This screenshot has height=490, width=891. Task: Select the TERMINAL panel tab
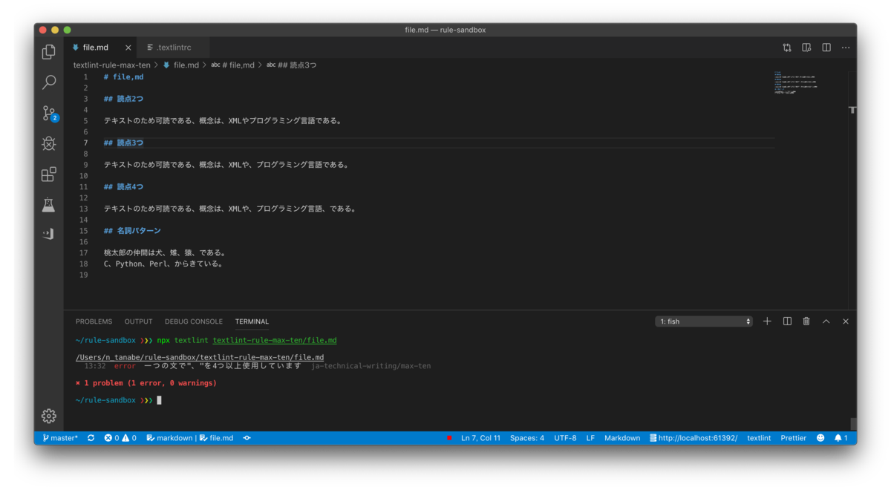point(252,321)
